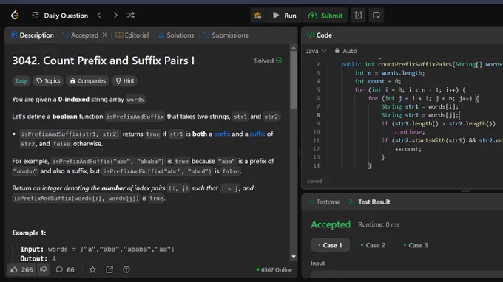Click the Accepted result heading
This screenshot has width=503, height=282.
tap(331, 224)
